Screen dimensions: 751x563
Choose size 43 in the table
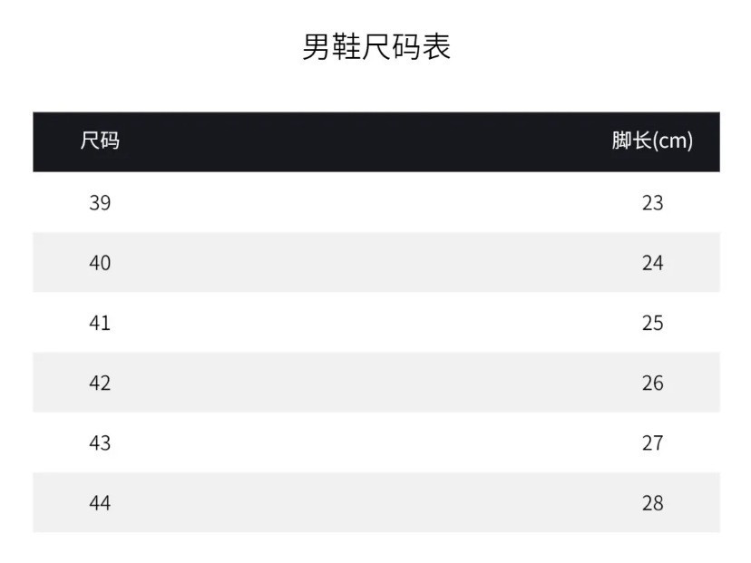[x=100, y=442]
